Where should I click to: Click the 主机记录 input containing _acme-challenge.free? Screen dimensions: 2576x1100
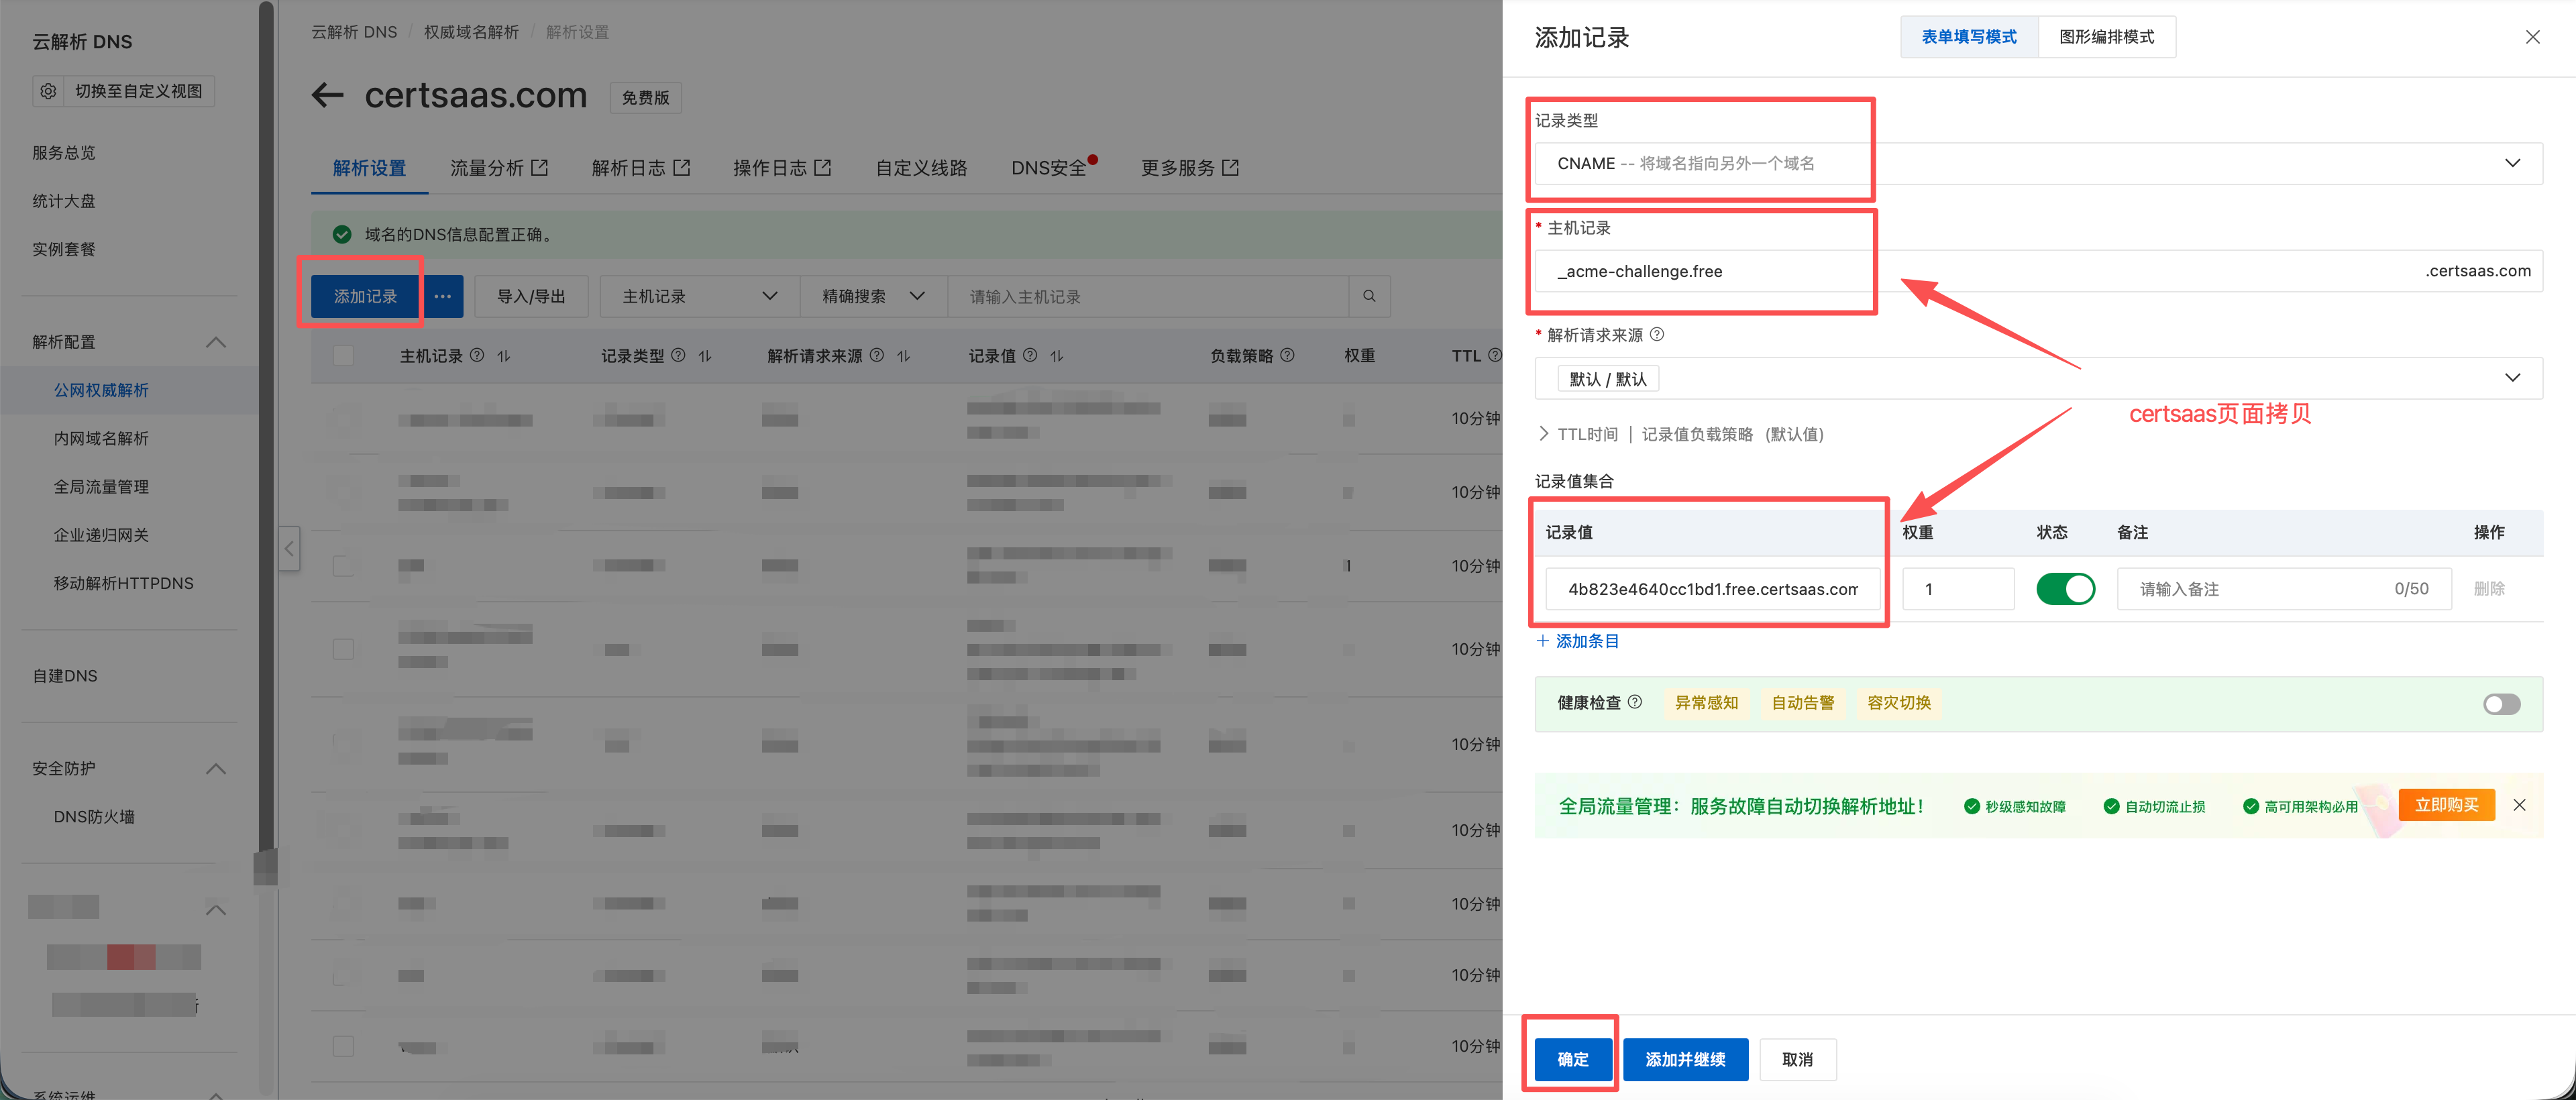tap(2039, 271)
